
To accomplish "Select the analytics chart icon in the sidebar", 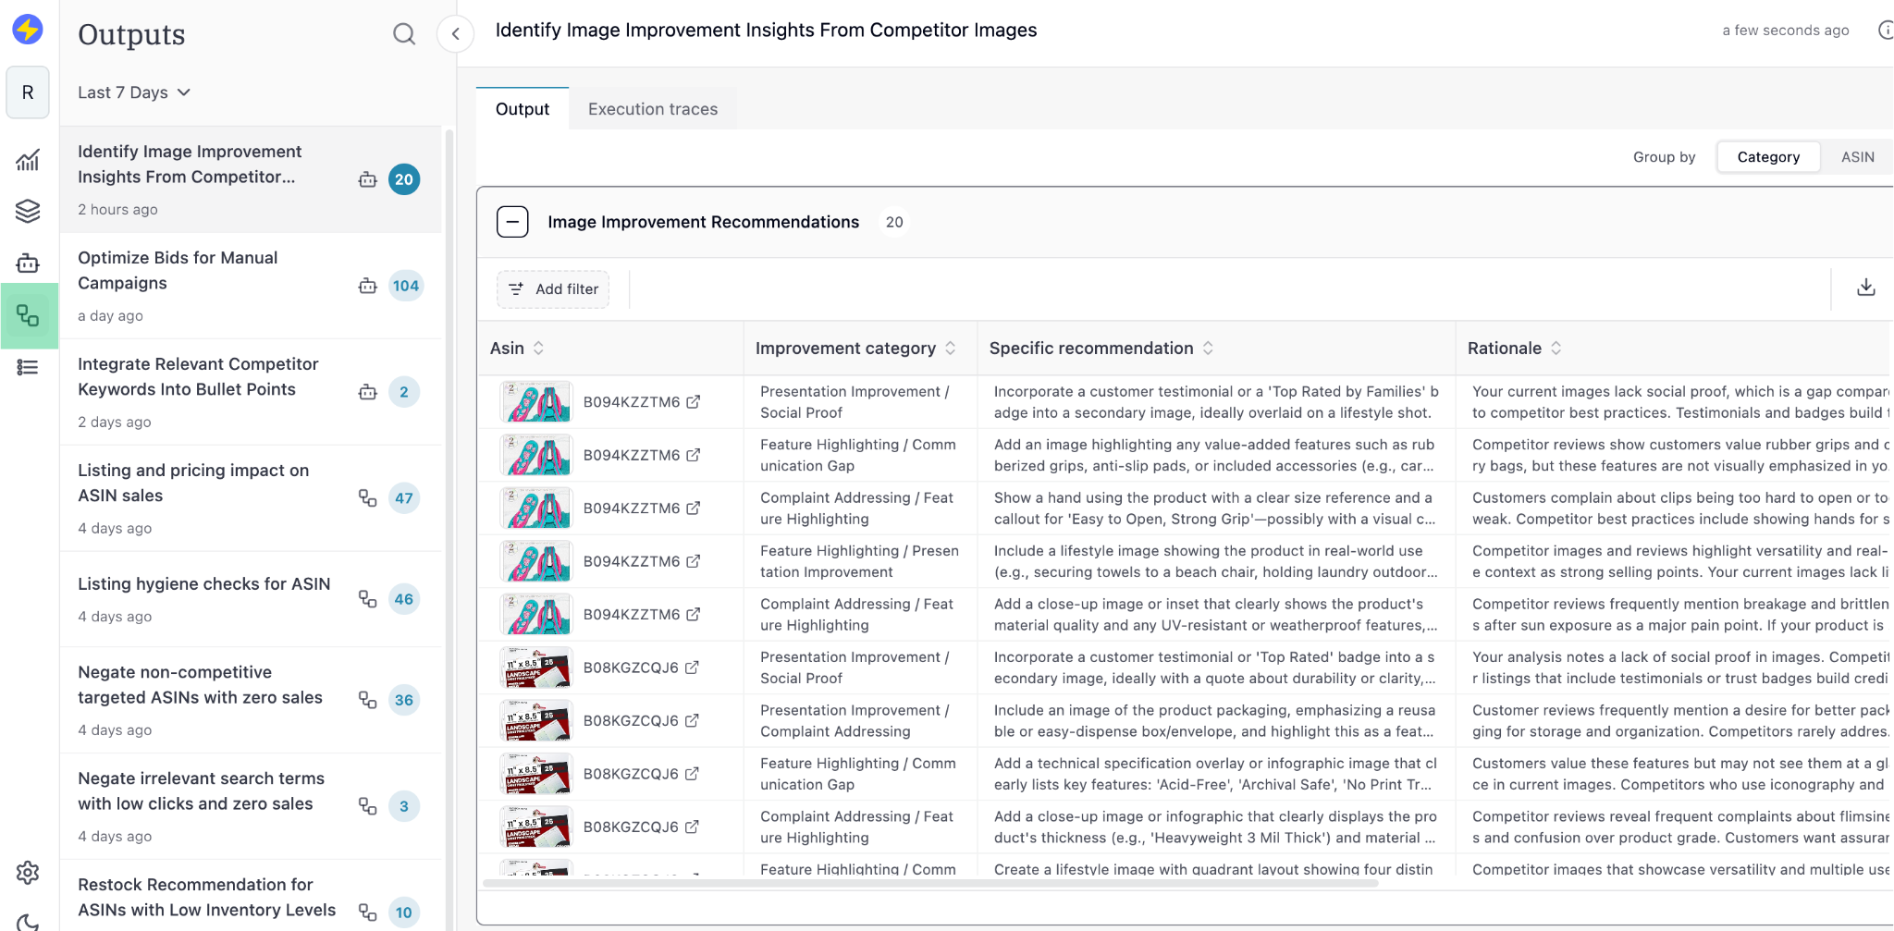I will point(28,159).
